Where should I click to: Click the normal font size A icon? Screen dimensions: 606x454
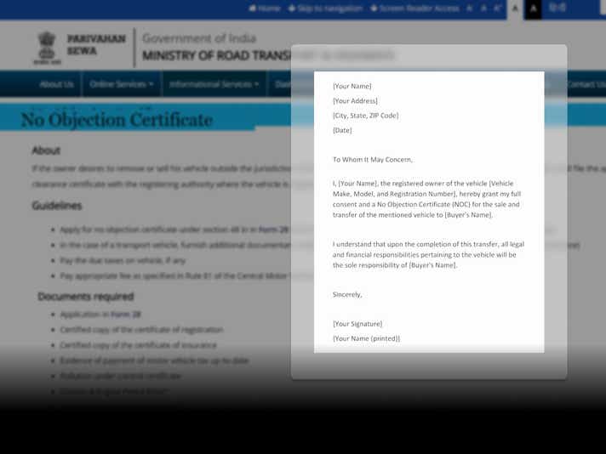pyautogui.click(x=483, y=9)
